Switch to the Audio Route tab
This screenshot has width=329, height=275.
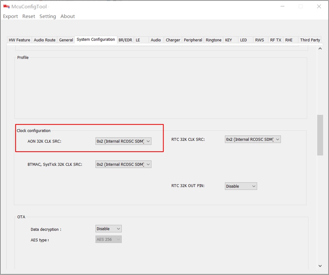click(x=44, y=40)
